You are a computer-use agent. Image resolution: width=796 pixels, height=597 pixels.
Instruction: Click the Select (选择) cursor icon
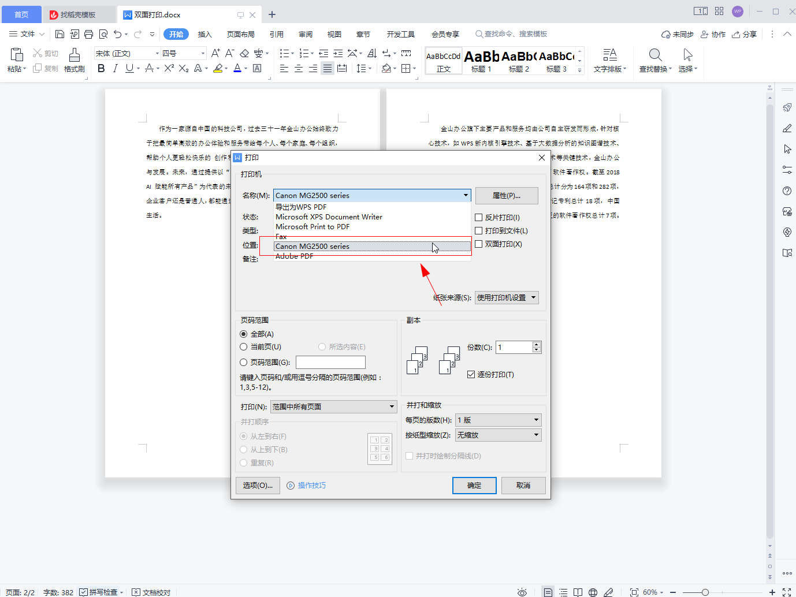click(x=687, y=55)
